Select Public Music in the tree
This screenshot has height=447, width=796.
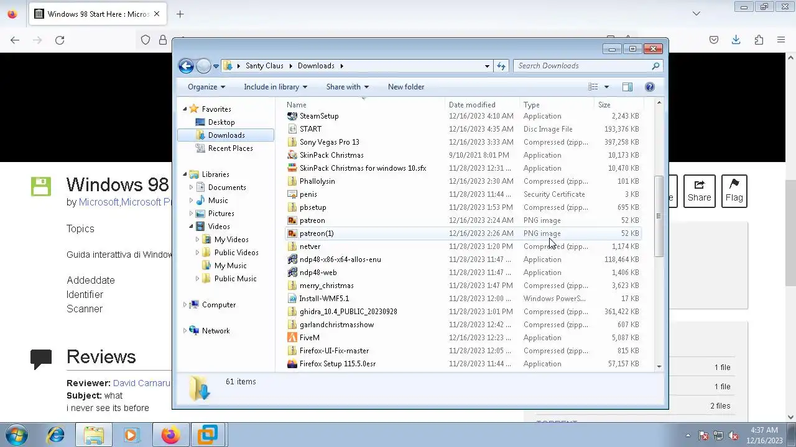click(235, 279)
